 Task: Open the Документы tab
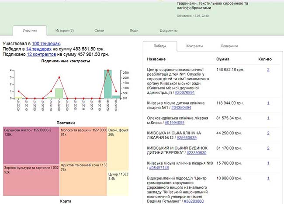169,31
